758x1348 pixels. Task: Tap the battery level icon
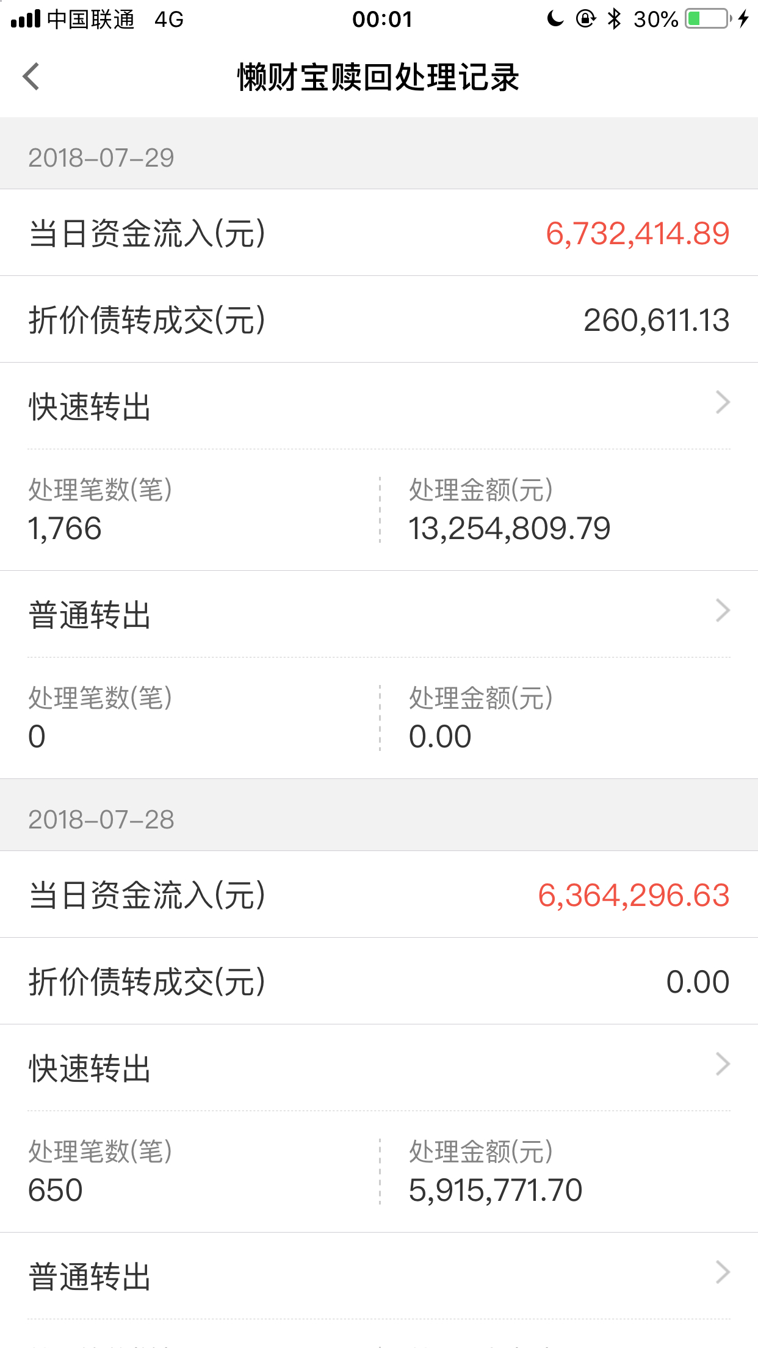pos(707,19)
